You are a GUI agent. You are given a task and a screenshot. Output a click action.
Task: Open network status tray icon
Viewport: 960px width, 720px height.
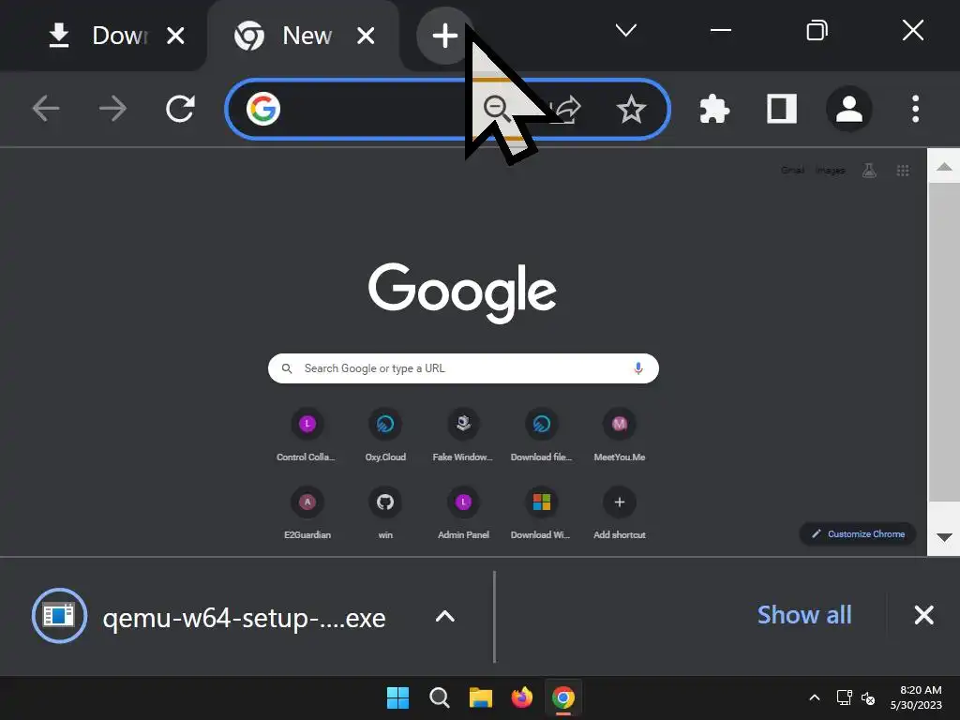(845, 697)
